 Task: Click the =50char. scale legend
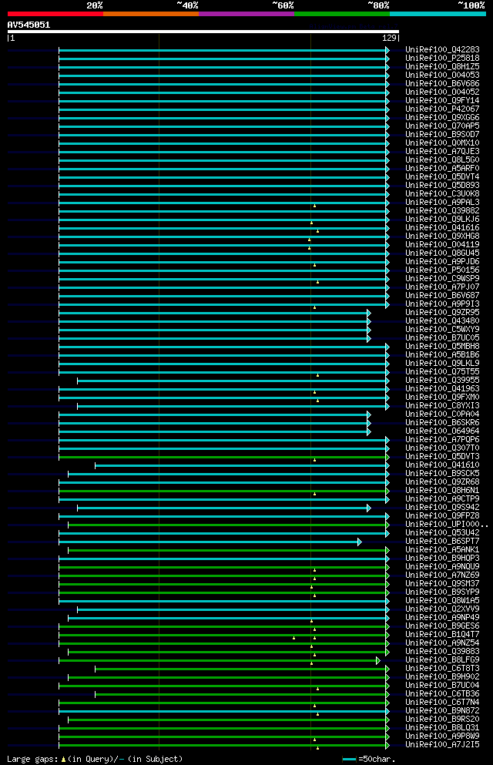pos(369,759)
